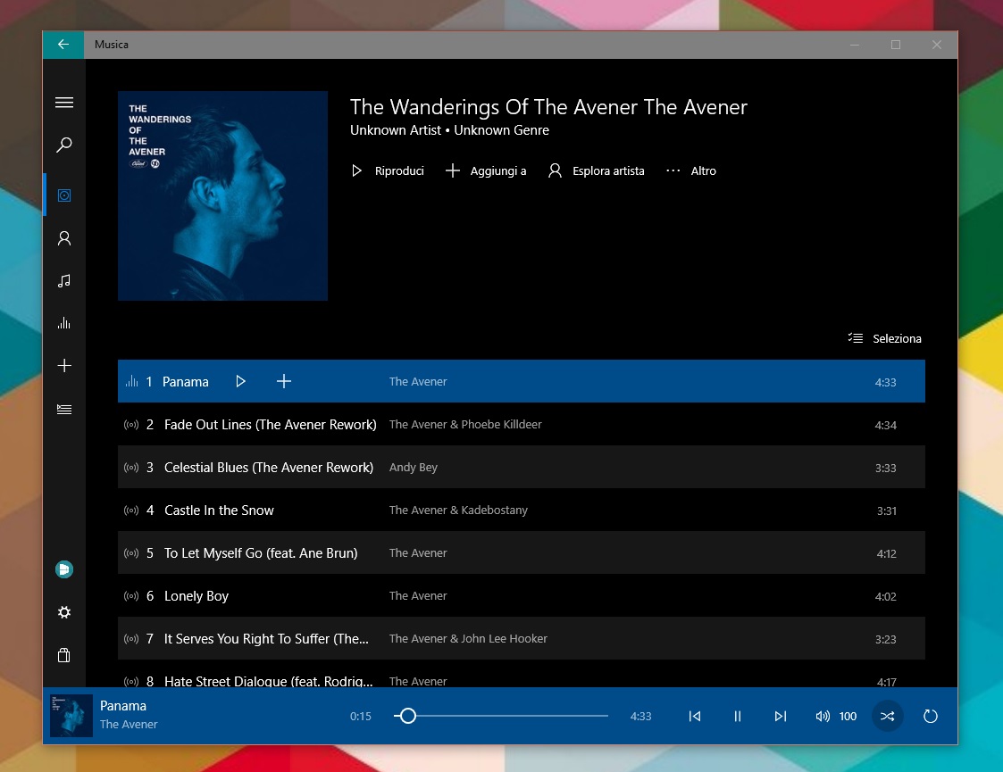This screenshot has width=1003, height=772.
Task: Skip to next track
Action: tap(781, 717)
